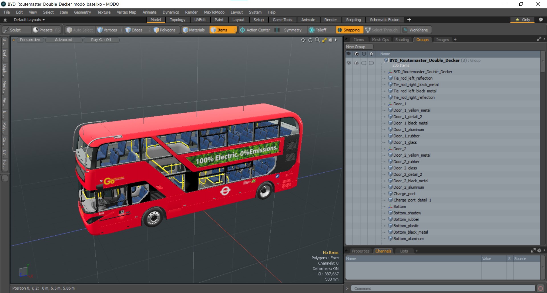Screen dimensions: 547x293
Task: Open the Vertex Map menu
Action: pyautogui.click(x=126, y=12)
